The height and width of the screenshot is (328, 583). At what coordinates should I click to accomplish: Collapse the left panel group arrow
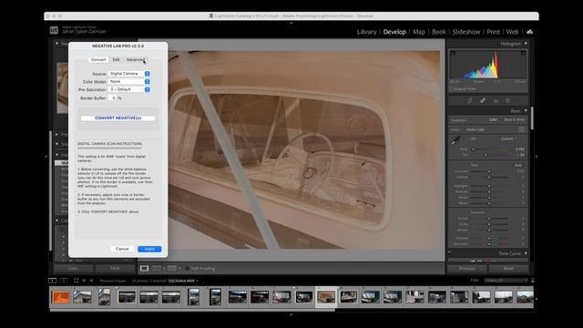click(x=46, y=157)
